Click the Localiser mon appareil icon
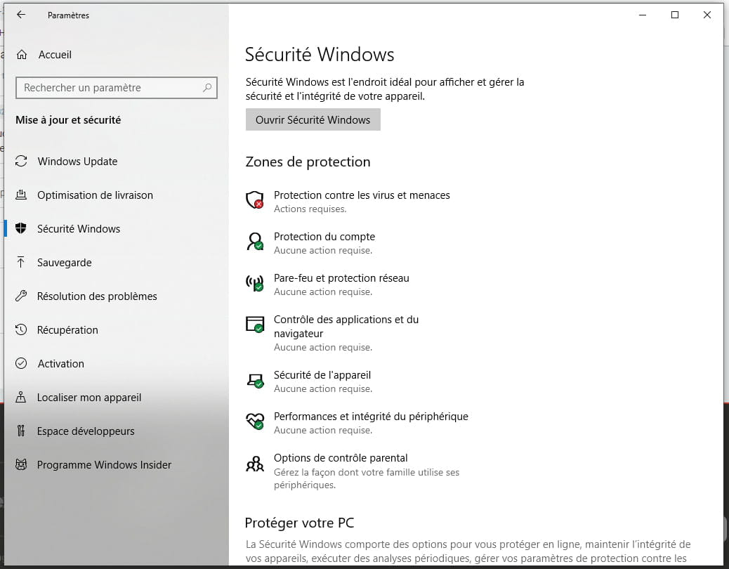Image resolution: width=729 pixels, height=569 pixels. click(21, 397)
